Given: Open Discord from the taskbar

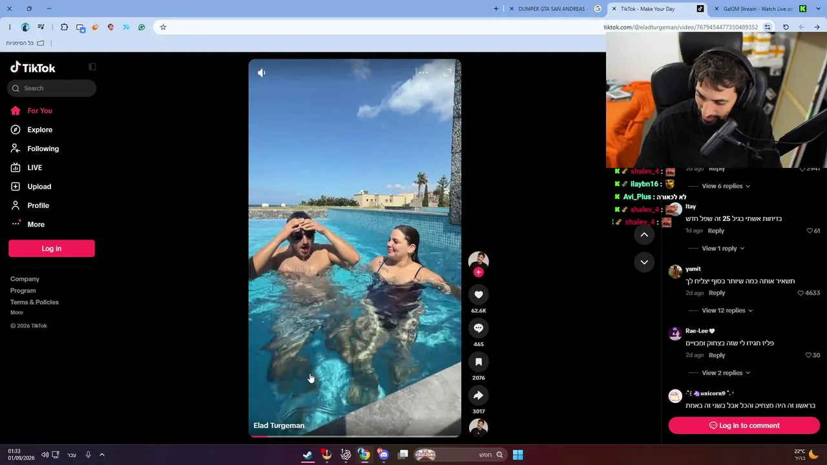Looking at the screenshot, I should tap(384, 455).
